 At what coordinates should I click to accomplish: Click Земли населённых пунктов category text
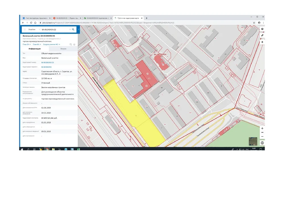53,87
